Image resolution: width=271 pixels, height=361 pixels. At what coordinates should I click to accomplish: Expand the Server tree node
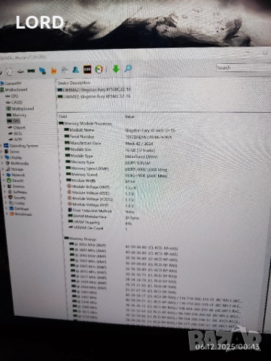(2, 151)
